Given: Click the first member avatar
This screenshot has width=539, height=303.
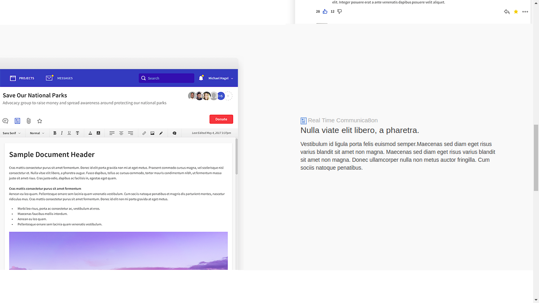Looking at the screenshot, I should [x=192, y=96].
